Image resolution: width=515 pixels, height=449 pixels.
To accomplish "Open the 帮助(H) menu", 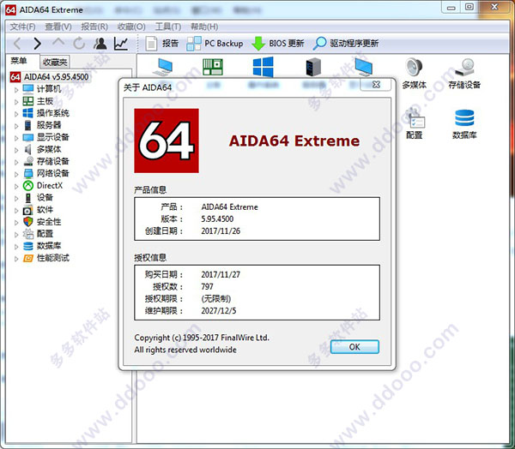I will [204, 27].
